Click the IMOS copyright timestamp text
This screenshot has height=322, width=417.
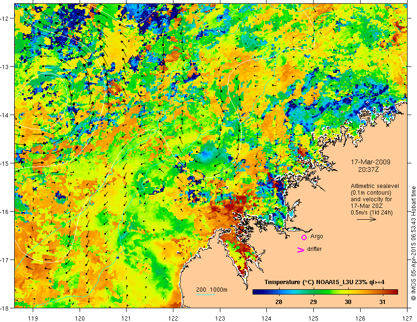tap(413, 243)
